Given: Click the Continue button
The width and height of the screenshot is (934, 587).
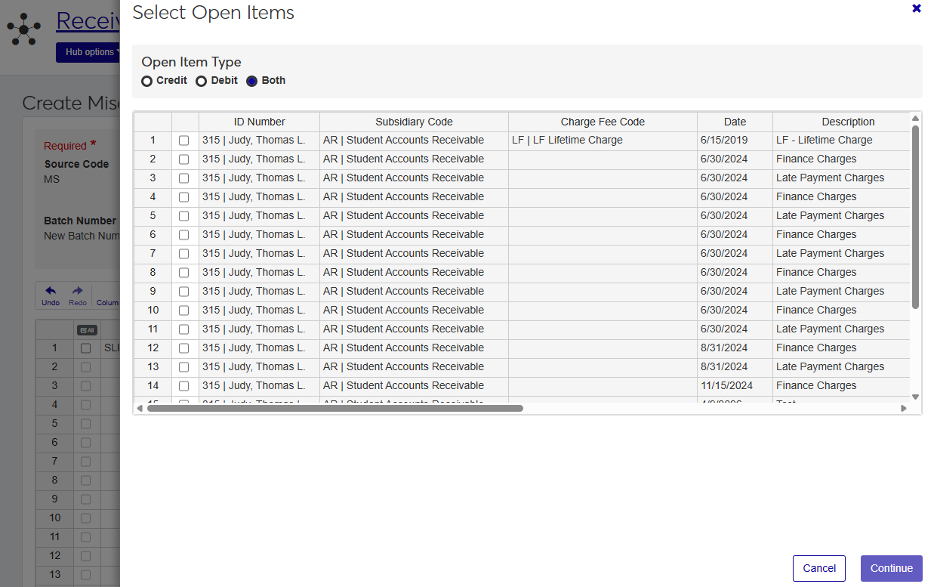Looking at the screenshot, I should pos(892,568).
